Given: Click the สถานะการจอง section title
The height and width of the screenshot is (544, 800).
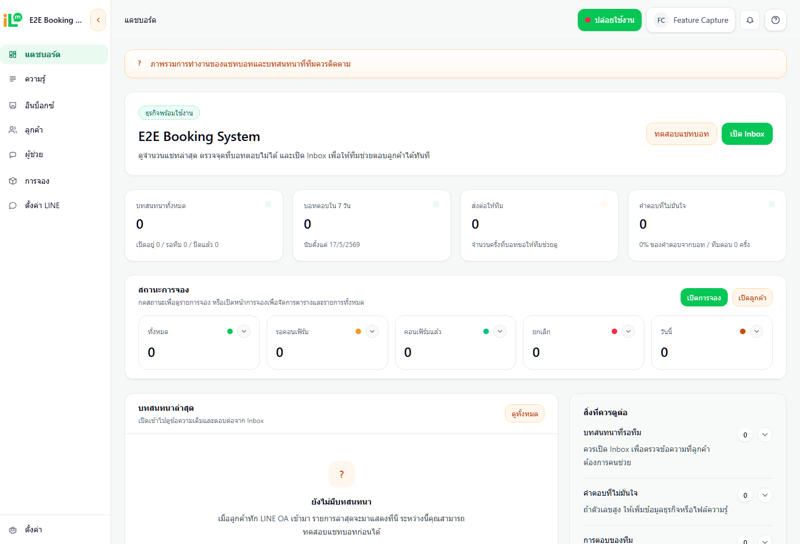Looking at the screenshot, I should click(163, 290).
